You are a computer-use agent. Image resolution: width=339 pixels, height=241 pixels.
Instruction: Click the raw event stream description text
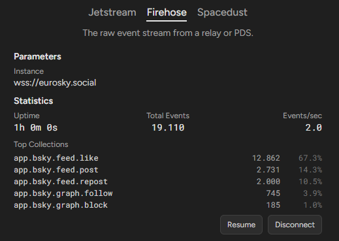168,33
